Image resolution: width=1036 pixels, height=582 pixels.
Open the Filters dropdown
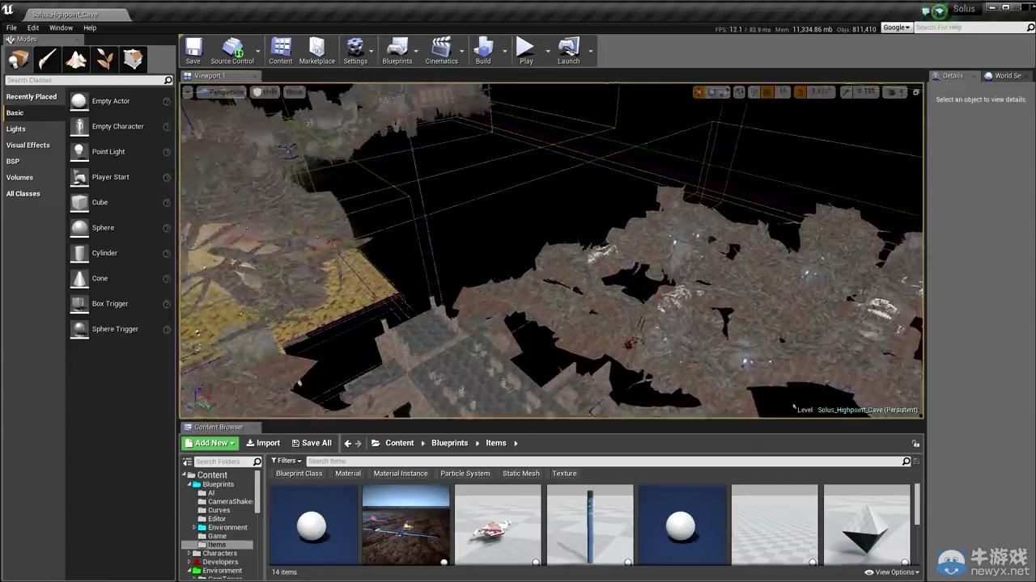(x=287, y=461)
